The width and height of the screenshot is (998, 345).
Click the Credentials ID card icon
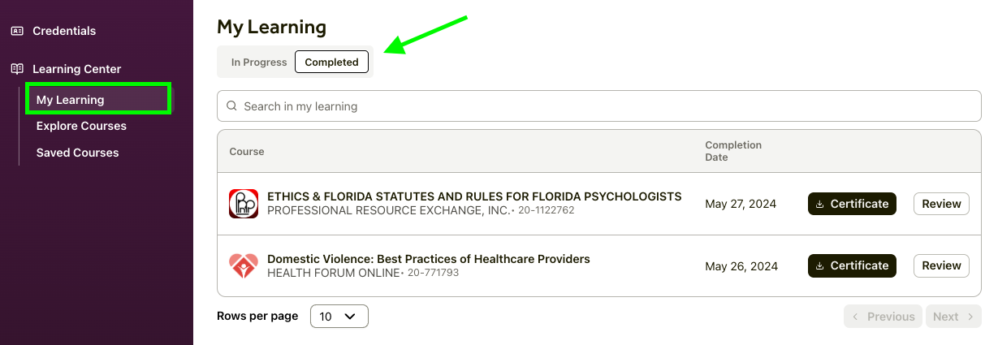pos(17,31)
